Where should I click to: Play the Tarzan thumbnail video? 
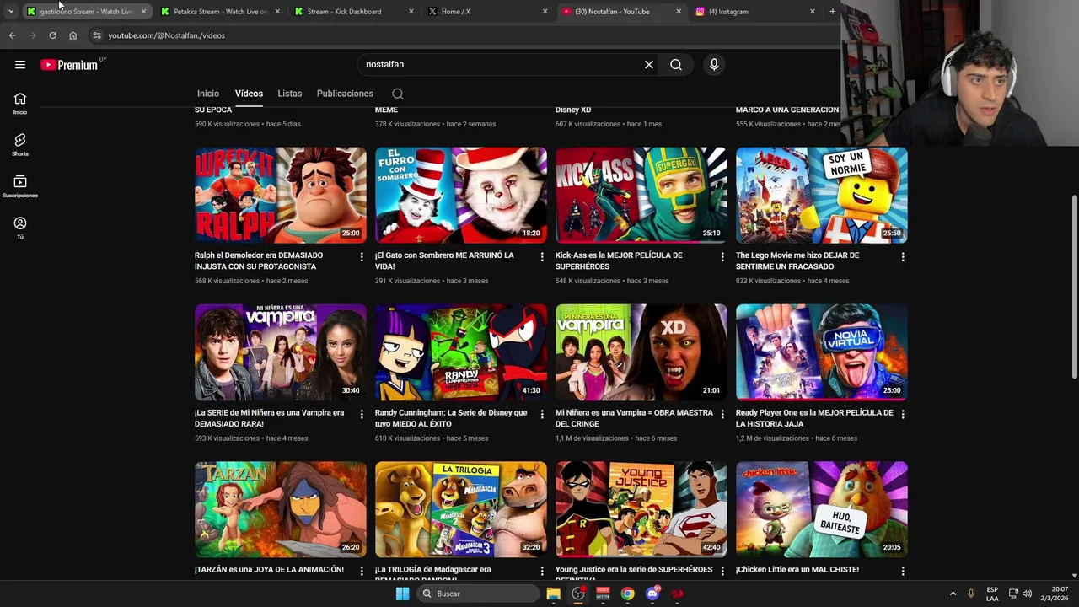(281, 509)
